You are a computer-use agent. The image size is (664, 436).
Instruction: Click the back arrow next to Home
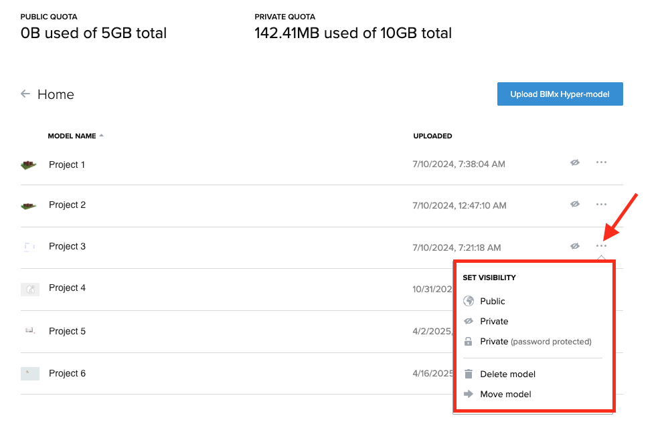25,94
